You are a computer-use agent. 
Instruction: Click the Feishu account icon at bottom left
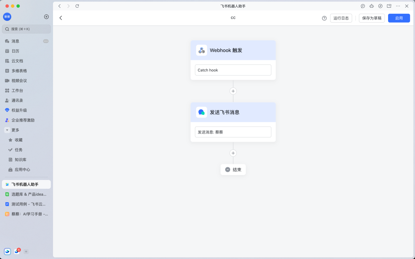pyautogui.click(x=7, y=252)
